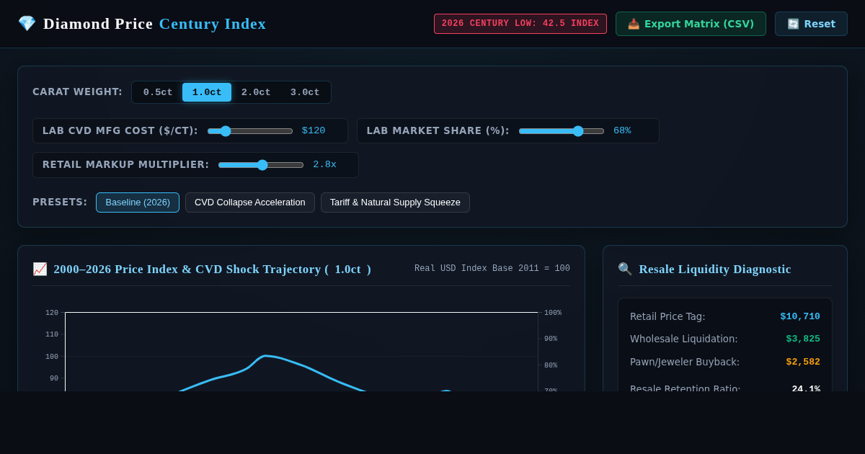Click the Wholesale Liquidation value $3,825
Image resolution: width=865 pixels, height=454 pixels.
tap(803, 339)
